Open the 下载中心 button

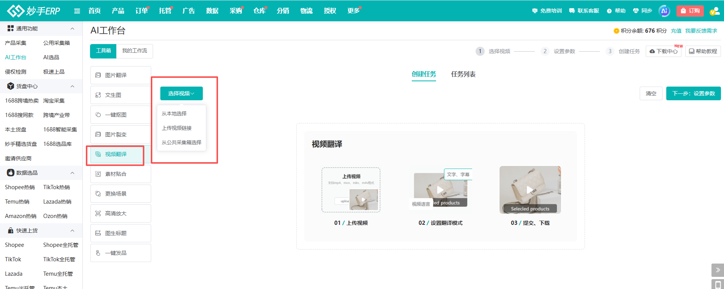tap(663, 51)
